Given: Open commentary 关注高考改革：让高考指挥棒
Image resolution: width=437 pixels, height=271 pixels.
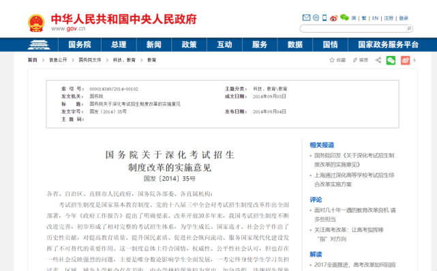Looking at the screenshot, I should click(349, 234).
